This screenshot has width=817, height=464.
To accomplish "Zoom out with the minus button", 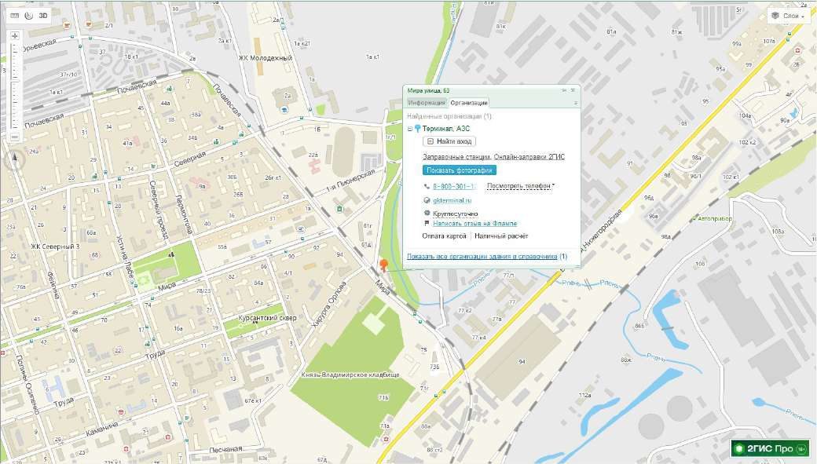I will click(x=15, y=137).
